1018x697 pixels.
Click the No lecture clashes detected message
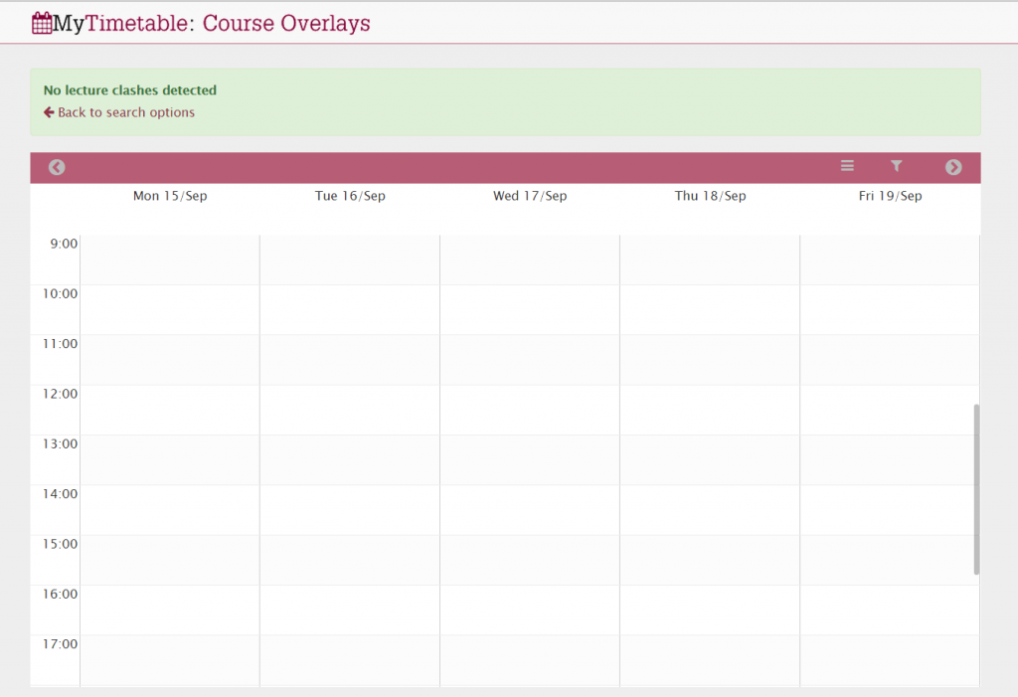click(130, 90)
